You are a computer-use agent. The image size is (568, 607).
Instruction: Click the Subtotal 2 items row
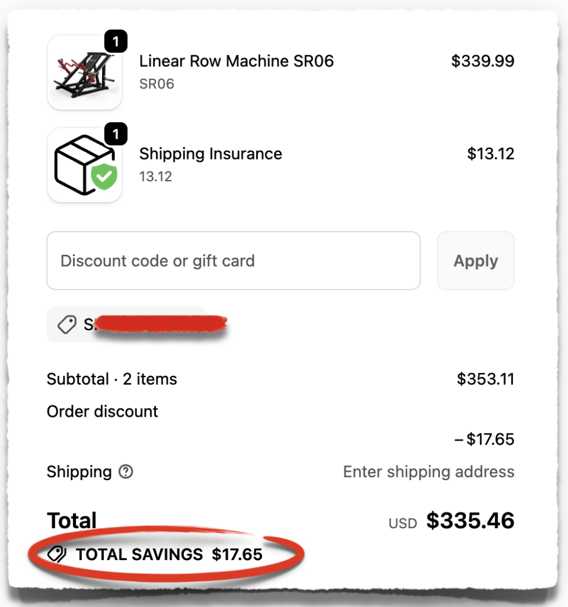pyautogui.click(x=111, y=379)
